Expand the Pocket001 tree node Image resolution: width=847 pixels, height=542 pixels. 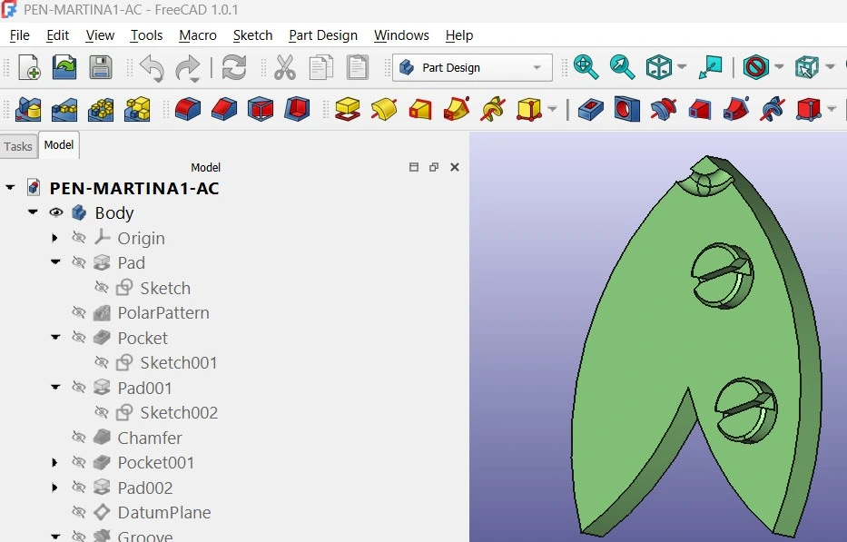55,463
